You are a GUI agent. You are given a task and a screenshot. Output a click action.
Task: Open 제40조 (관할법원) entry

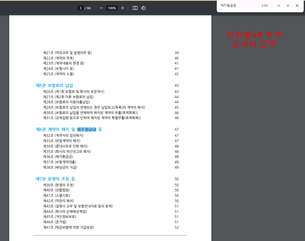56,190
